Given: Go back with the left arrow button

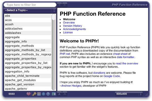Looking at the screenshot, I should (60, 5).
